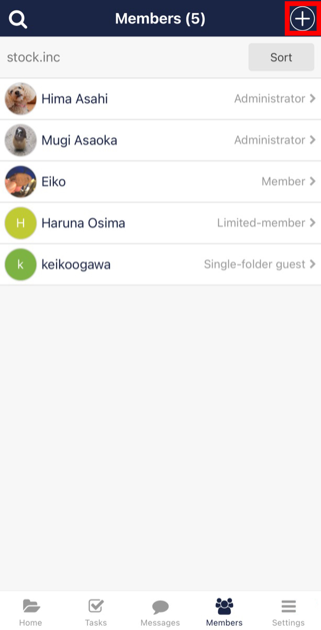Tap the stock.inc organization label
The image size is (321, 630).
coord(33,57)
